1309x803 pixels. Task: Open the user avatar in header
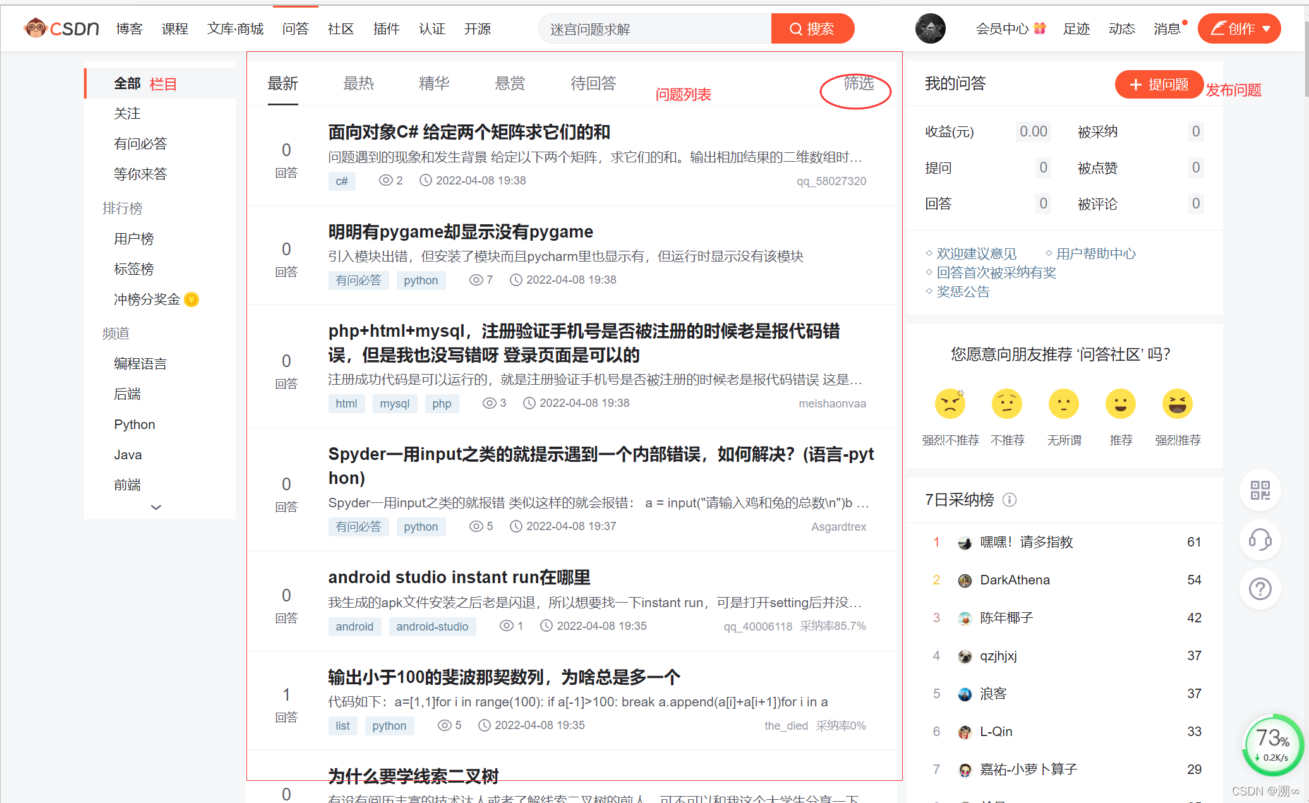[930, 28]
